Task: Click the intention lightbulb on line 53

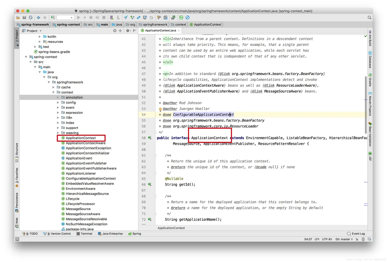Action: (160, 109)
